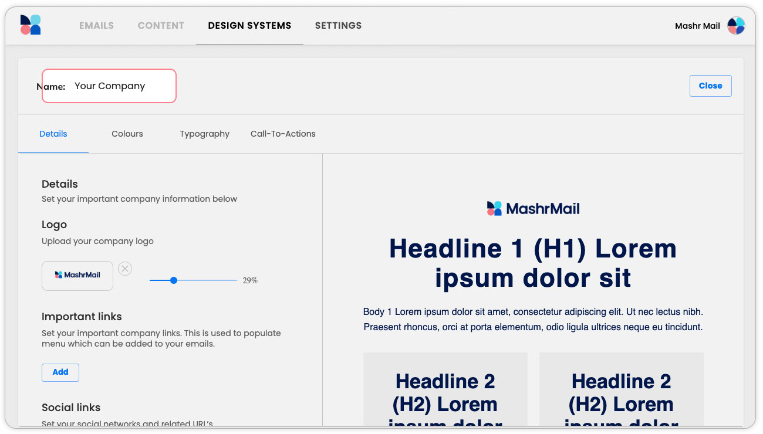763x434 pixels.
Task: Click the Body 1 paragraph in preview
Action: [533, 319]
